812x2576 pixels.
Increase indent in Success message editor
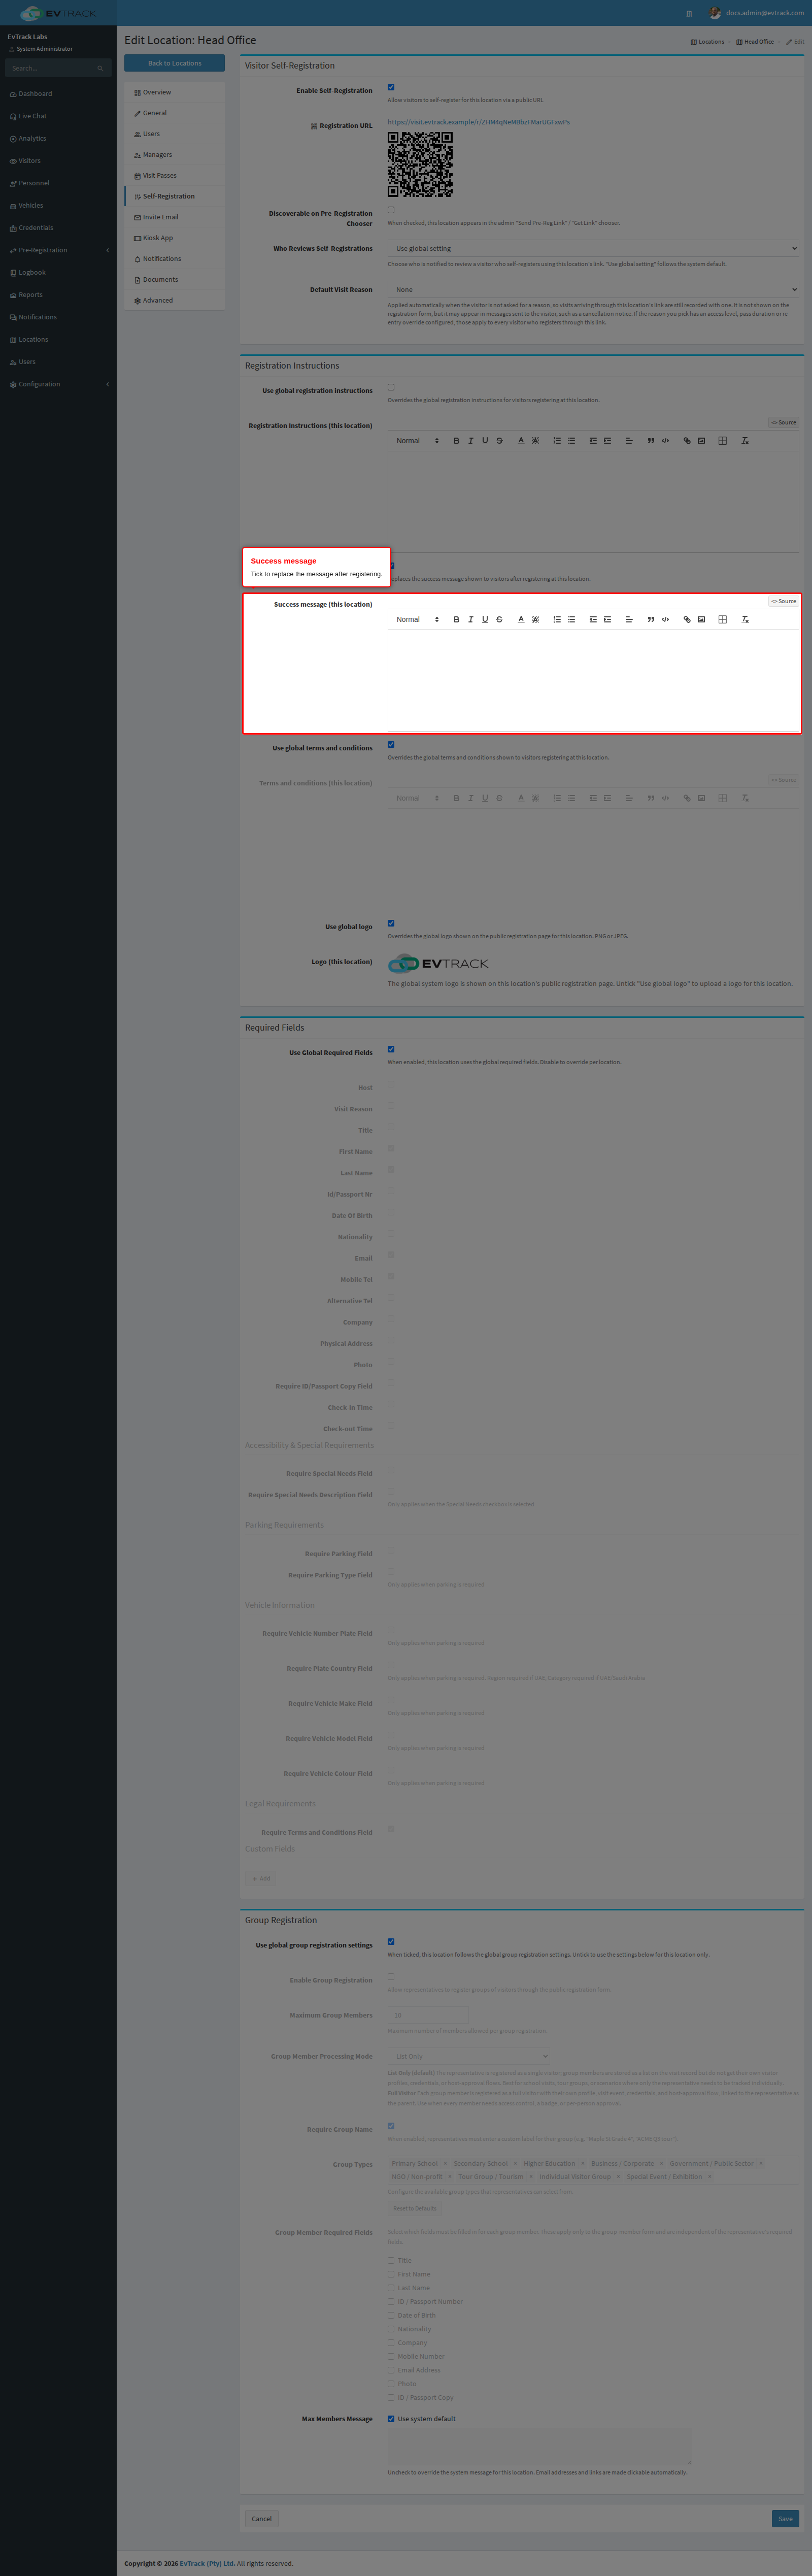coord(607,619)
